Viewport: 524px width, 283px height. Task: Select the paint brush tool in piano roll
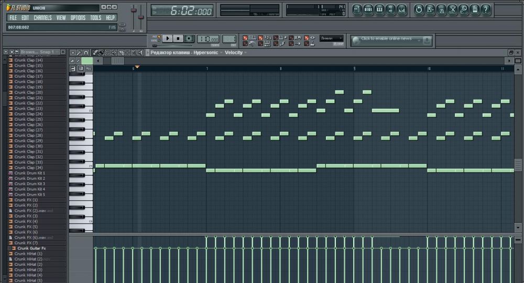(101, 52)
